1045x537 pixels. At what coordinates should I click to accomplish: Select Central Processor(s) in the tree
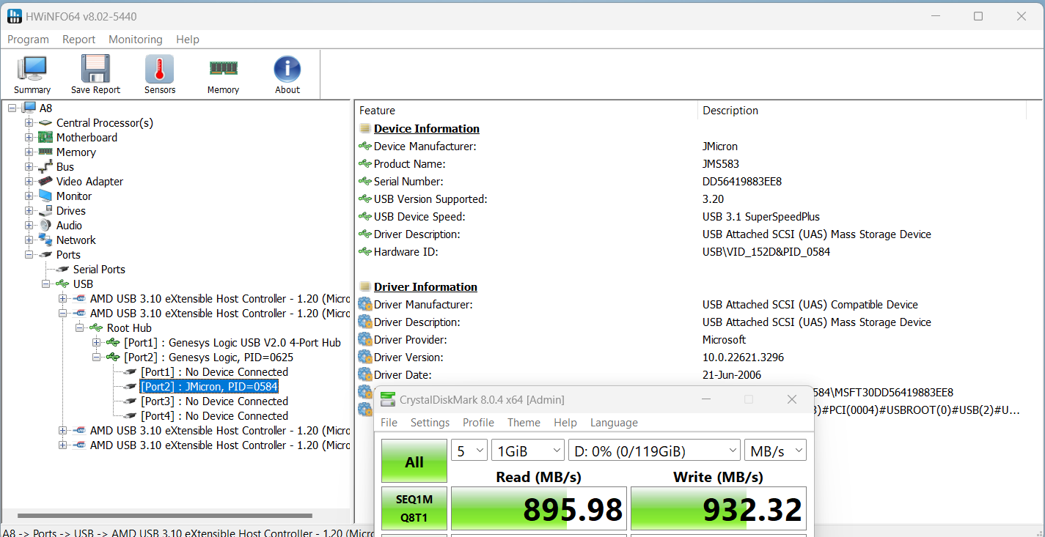104,123
